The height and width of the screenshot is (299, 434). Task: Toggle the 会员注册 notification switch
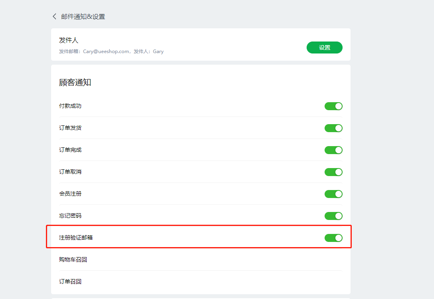click(x=333, y=194)
